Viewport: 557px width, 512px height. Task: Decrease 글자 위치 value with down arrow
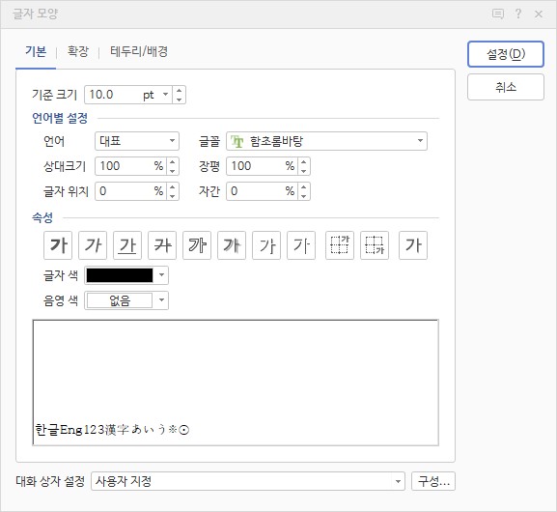click(x=173, y=196)
